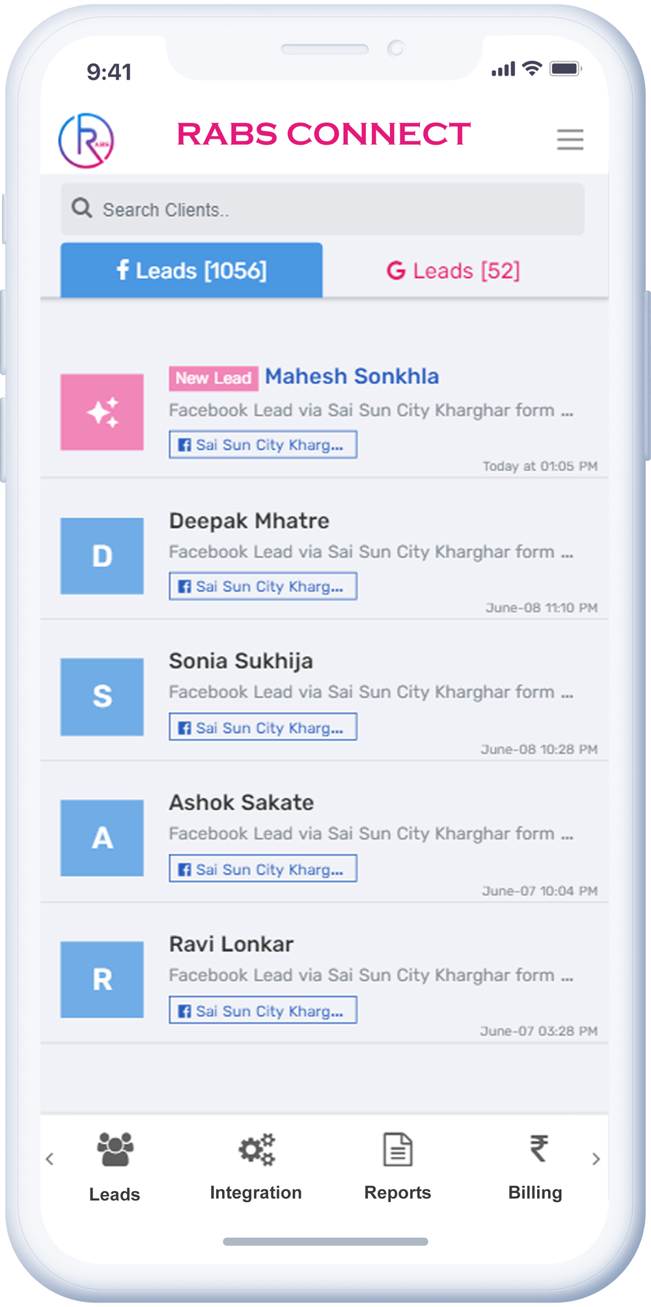651x1307 pixels.
Task: Focus the Search Clients field
Action: tap(339, 210)
